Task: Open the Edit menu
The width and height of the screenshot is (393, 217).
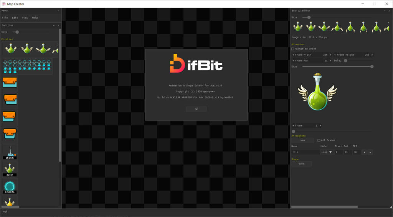Action: click(15, 18)
